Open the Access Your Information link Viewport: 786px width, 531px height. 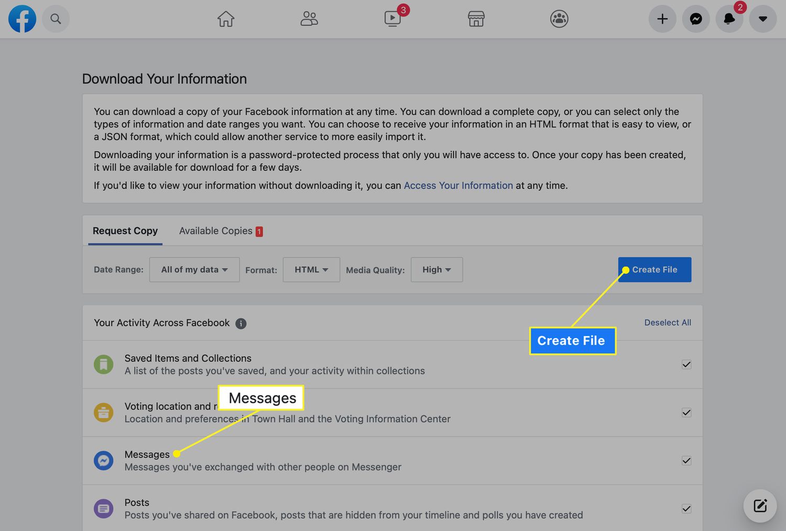pos(458,185)
